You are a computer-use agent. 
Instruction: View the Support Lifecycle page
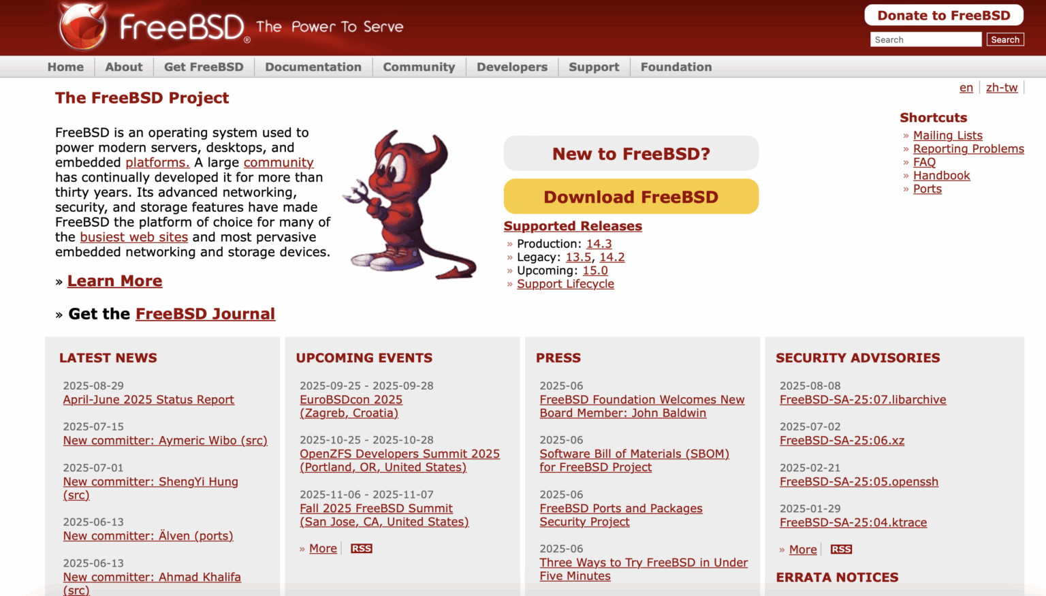[565, 284]
